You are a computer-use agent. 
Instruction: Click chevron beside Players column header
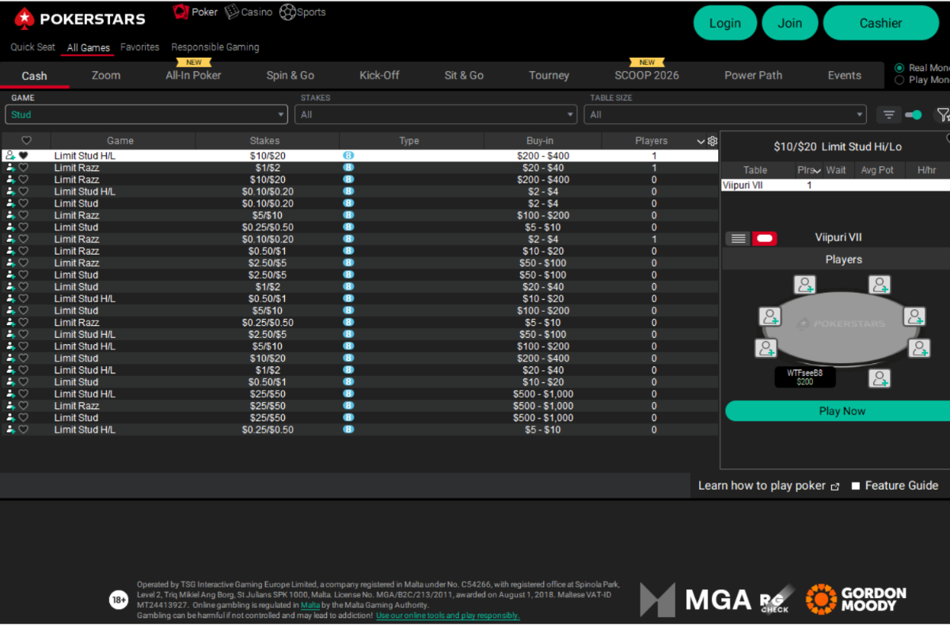[701, 142]
